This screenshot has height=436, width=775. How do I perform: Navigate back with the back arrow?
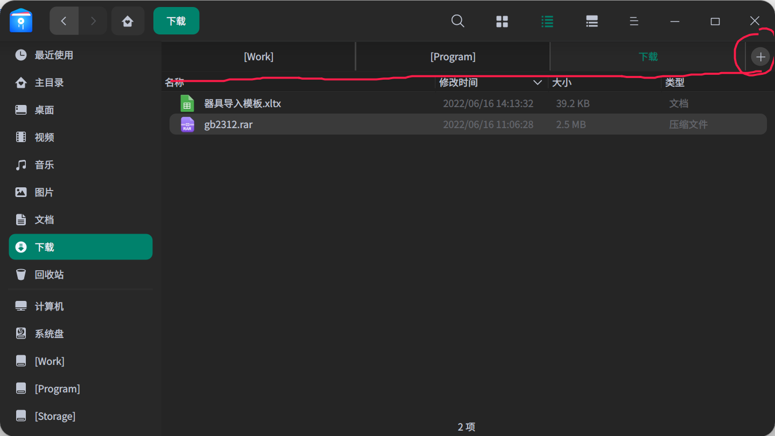(x=64, y=21)
